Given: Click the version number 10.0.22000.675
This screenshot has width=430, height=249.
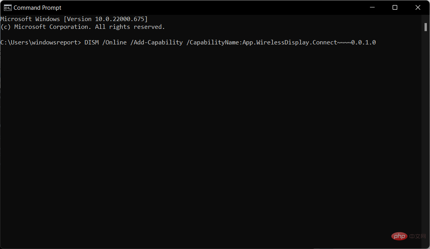Looking at the screenshot, I should [121, 19].
